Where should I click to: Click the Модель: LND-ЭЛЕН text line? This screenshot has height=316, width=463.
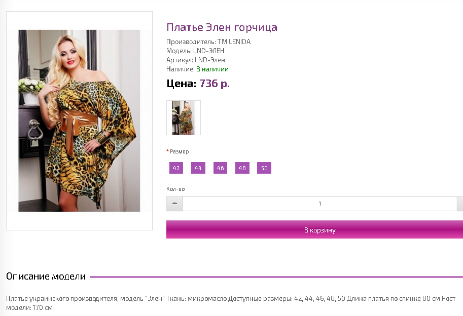tap(195, 51)
